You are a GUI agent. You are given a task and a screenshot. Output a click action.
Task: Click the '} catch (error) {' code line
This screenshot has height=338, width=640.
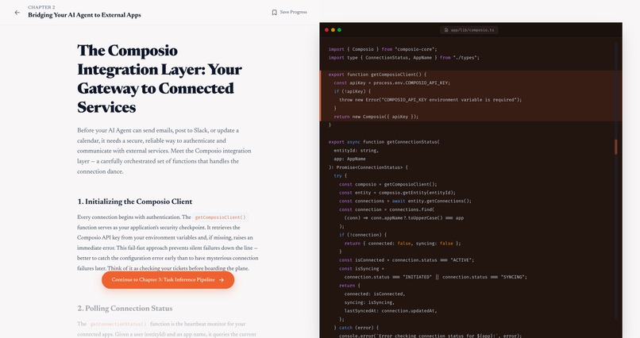click(356, 328)
